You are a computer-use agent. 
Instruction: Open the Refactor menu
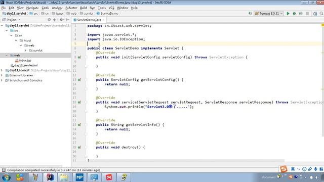(x=71, y=8)
